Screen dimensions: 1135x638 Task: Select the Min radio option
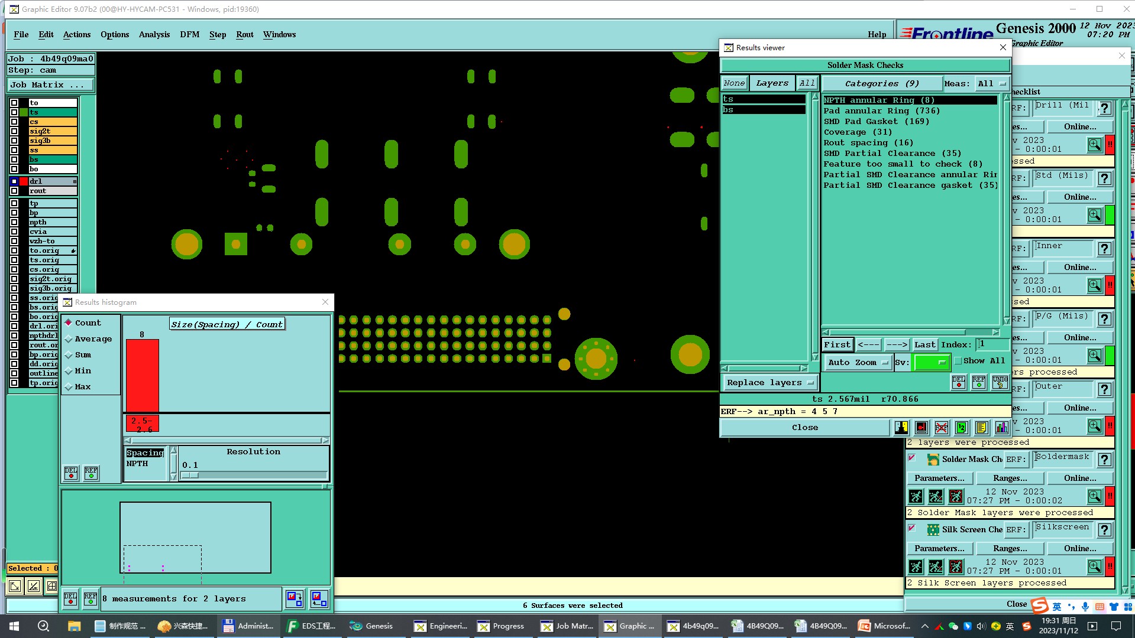78,370
